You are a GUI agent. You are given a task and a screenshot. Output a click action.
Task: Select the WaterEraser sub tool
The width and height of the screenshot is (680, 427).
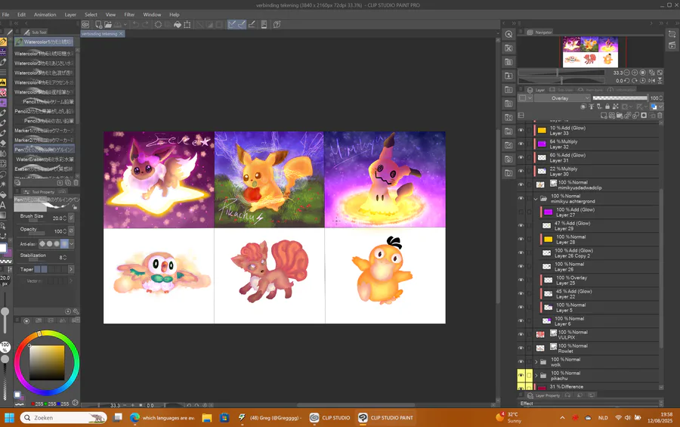click(45, 159)
